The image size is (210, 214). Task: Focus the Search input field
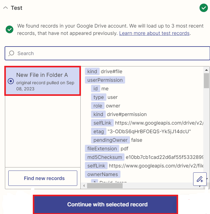110,53
